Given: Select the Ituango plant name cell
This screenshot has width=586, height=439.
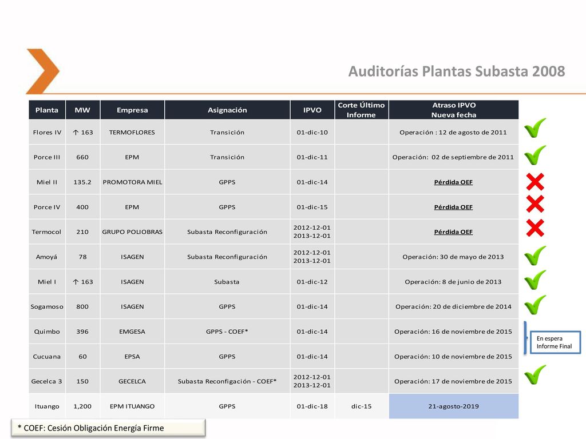Looking at the screenshot, I should tap(47, 406).
